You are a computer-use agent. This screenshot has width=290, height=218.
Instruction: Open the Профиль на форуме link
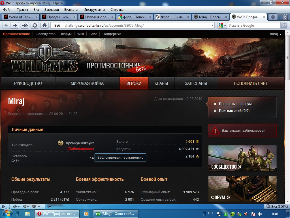236,104
